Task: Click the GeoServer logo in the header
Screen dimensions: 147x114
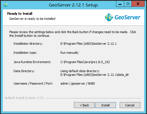Action: coord(123,17)
